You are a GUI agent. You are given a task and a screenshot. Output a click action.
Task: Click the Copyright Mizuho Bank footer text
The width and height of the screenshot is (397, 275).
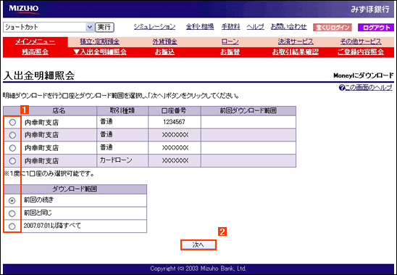[198, 268]
